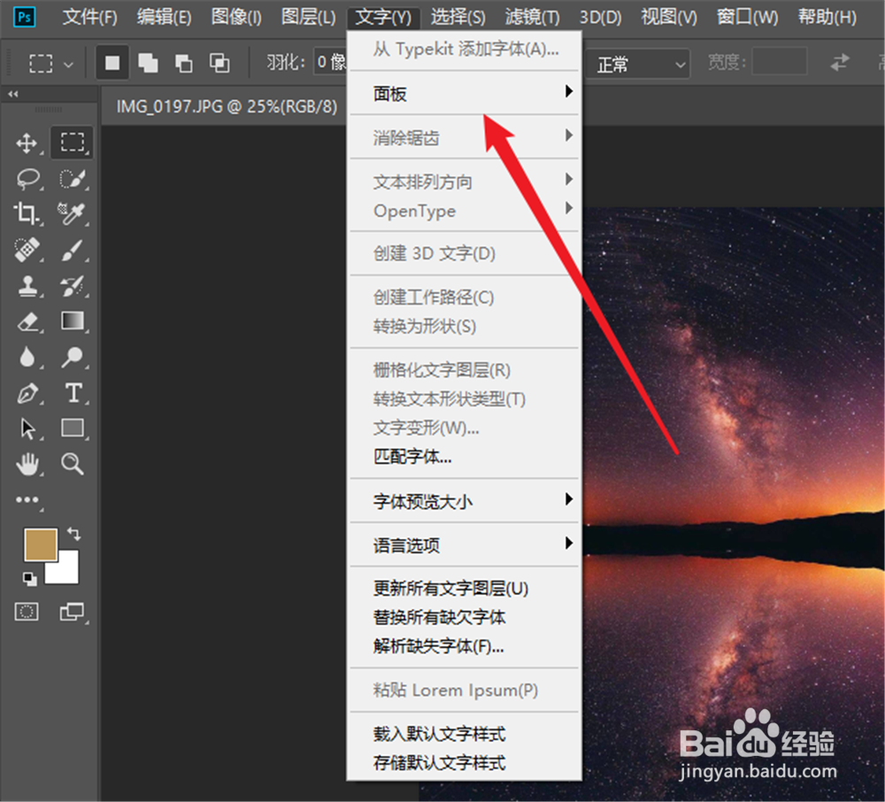This screenshot has width=885, height=802.
Task: Select the Eyedropper tool
Action: 73,214
